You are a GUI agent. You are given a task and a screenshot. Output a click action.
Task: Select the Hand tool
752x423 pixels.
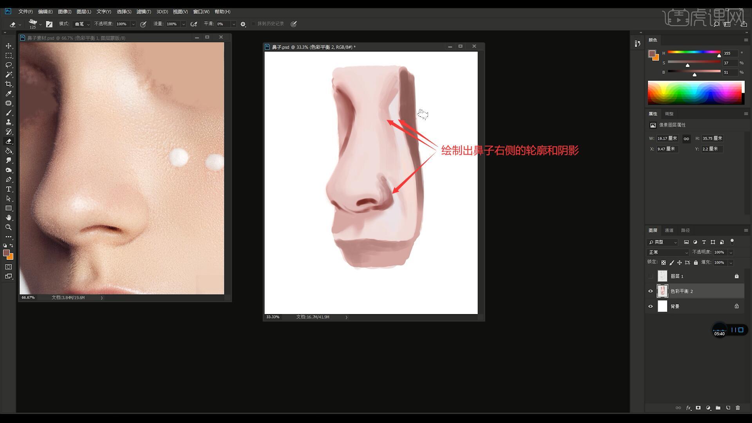(9, 218)
